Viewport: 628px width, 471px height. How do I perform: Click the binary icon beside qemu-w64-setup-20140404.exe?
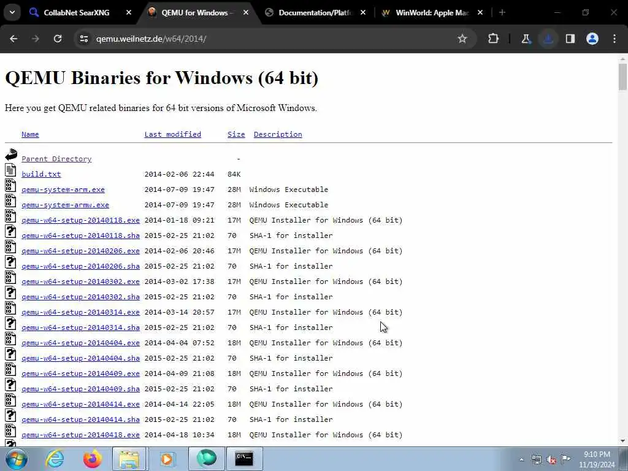(x=11, y=339)
